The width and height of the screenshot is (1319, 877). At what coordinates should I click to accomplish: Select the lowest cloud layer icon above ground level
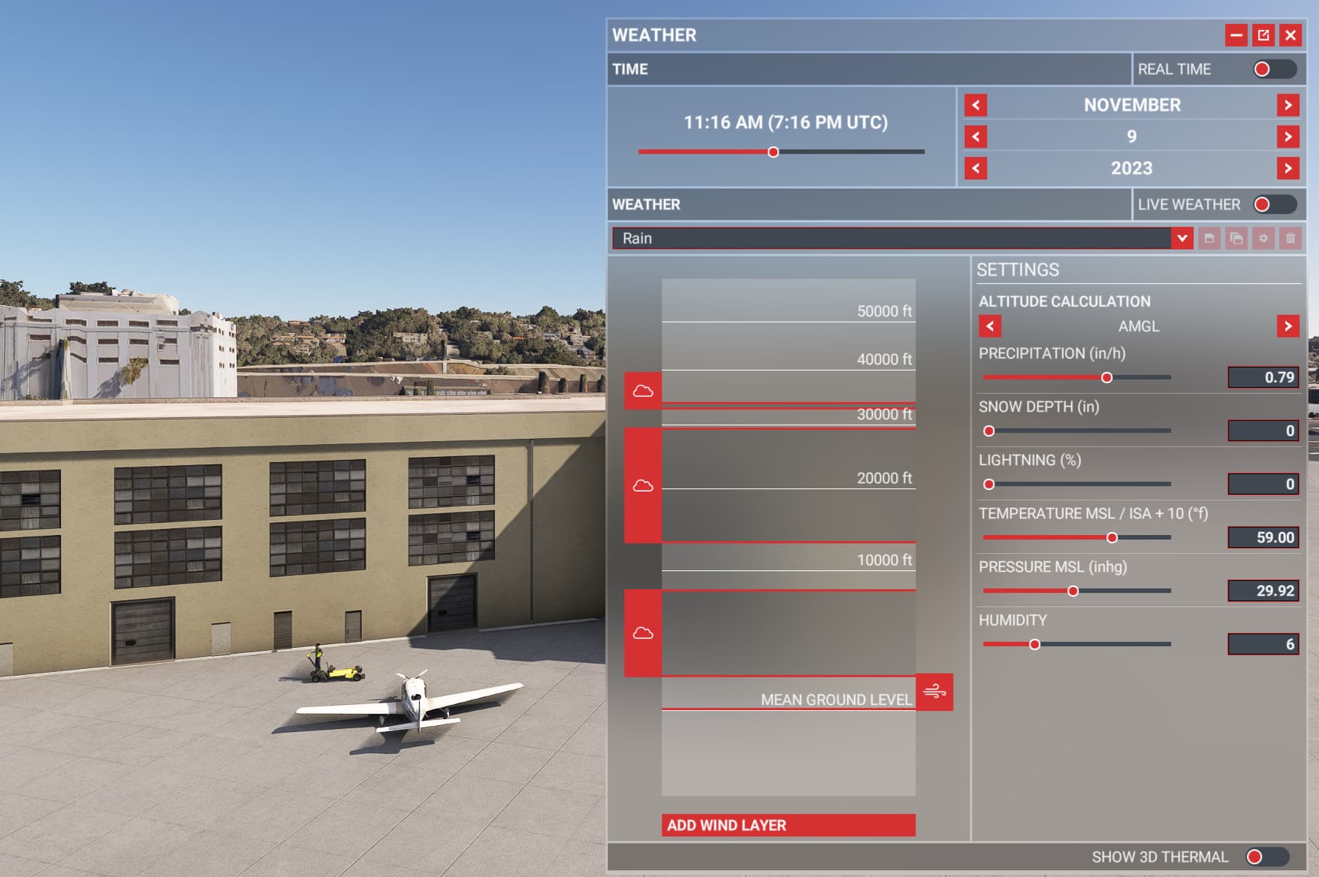(x=643, y=633)
